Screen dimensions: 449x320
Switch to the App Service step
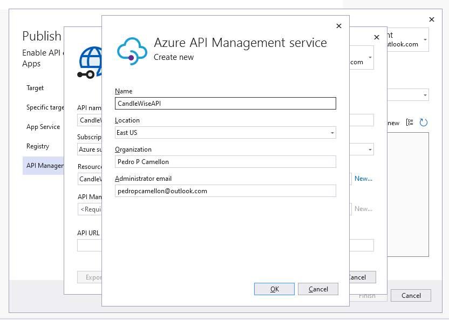pyautogui.click(x=43, y=127)
